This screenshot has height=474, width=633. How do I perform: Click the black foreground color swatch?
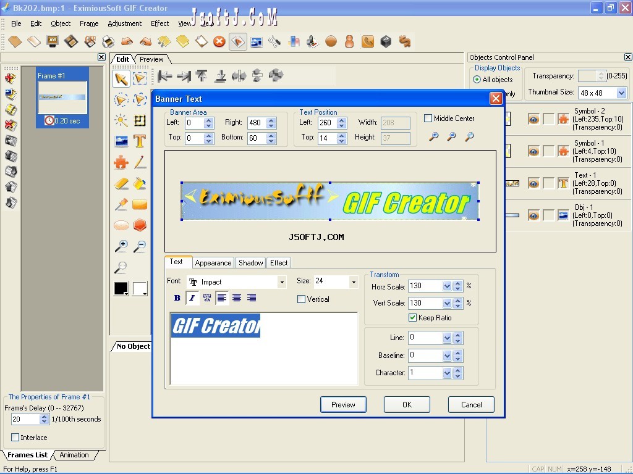pos(121,288)
